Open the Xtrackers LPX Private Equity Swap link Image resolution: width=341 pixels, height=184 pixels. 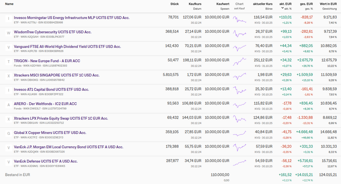click(61, 118)
